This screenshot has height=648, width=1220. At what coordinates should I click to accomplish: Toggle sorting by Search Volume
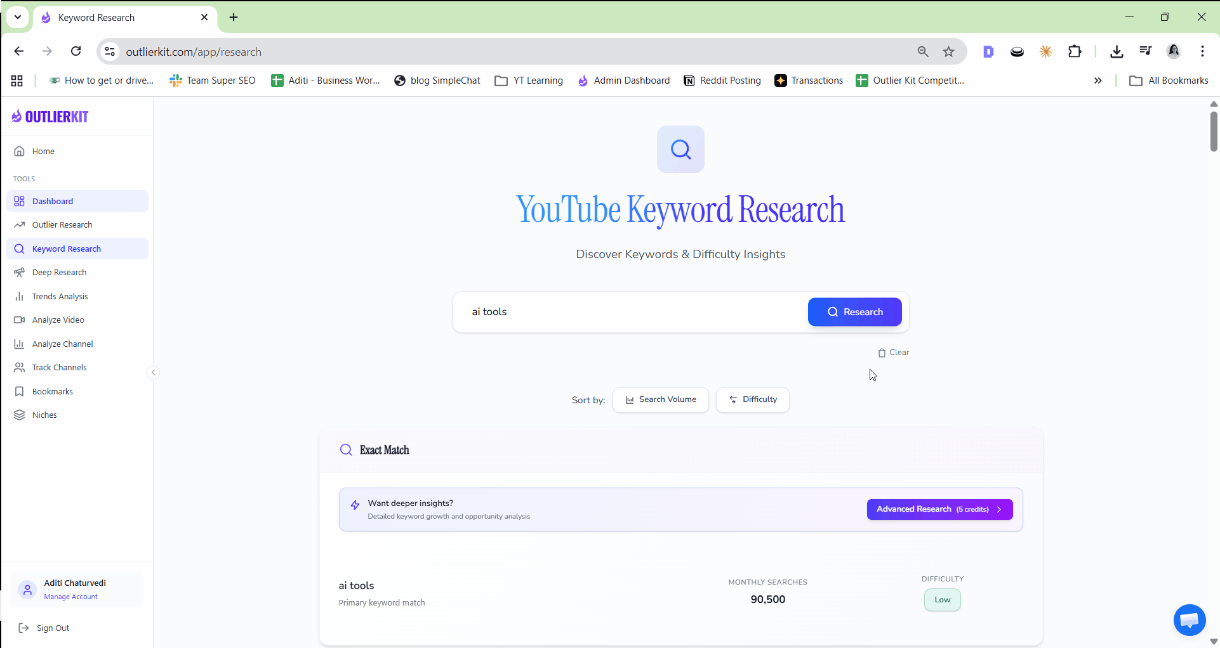[x=660, y=399]
